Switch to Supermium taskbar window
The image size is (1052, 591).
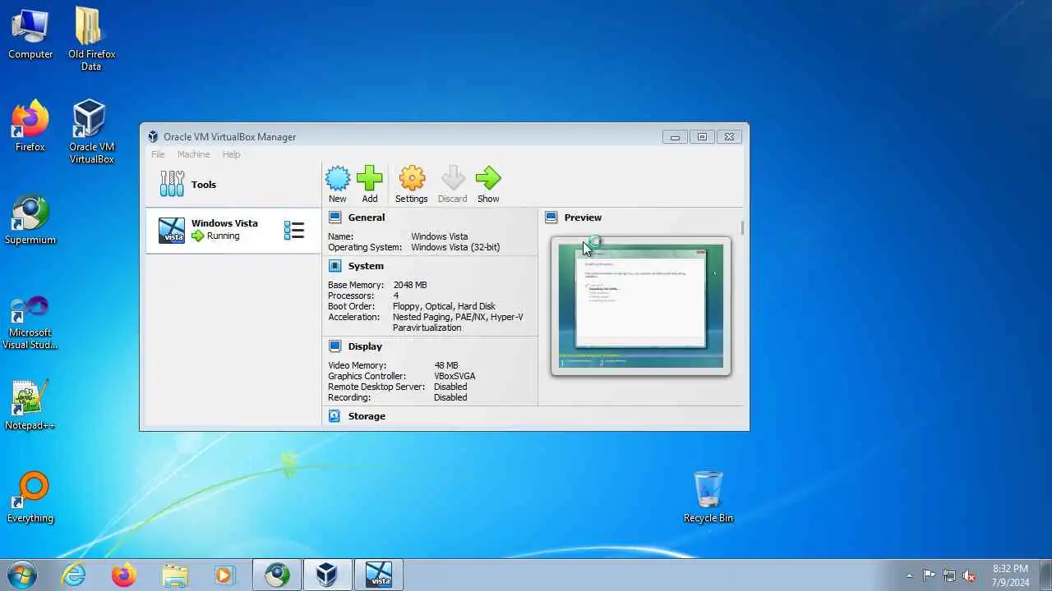point(277,575)
